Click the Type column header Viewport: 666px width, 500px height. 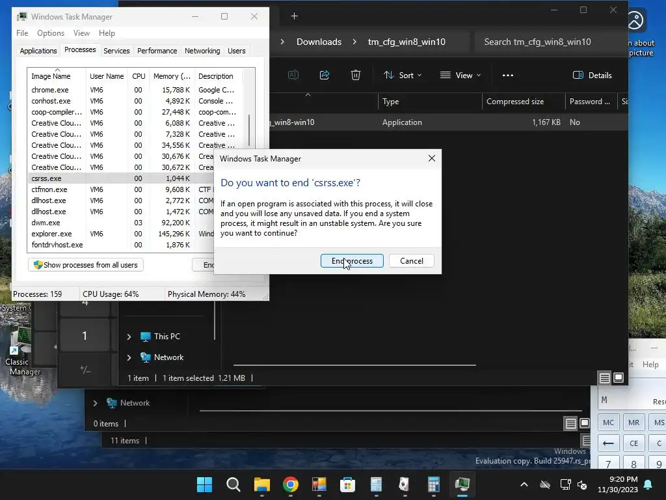[429, 101]
